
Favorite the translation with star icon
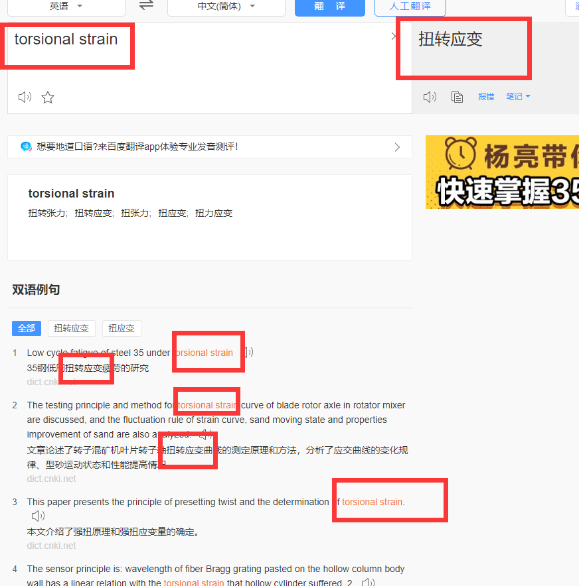click(x=48, y=97)
